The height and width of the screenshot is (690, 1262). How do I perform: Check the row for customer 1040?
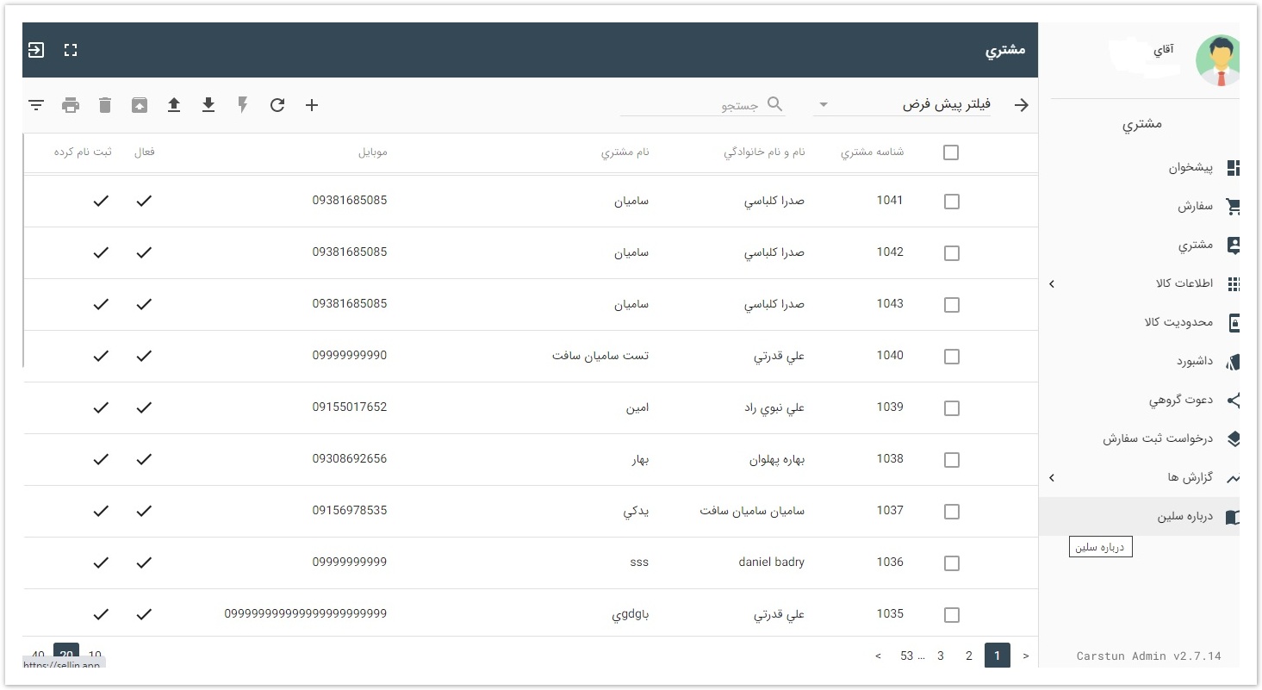pyautogui.click(x=951, y=356)
